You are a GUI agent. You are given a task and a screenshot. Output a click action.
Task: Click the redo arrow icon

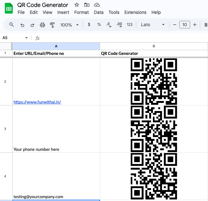[32, 25]
